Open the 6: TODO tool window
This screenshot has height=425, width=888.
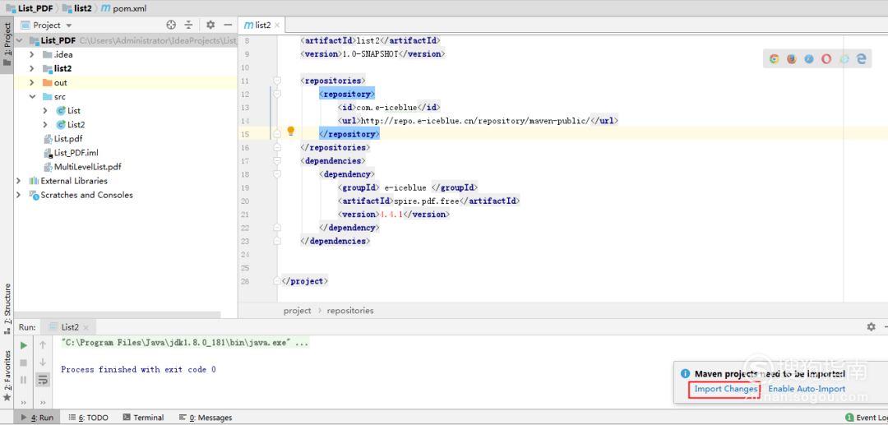[88, 418]
